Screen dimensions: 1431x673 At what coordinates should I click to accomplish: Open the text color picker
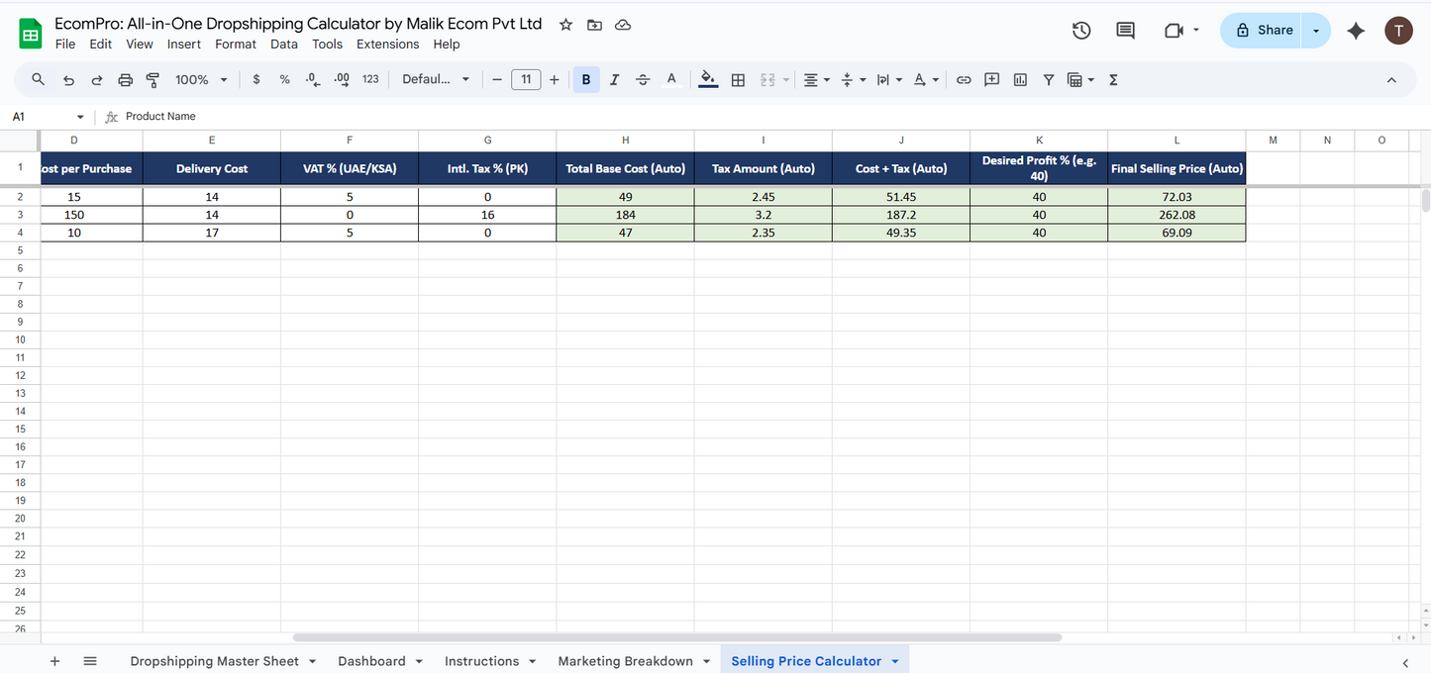coord(671,79)
